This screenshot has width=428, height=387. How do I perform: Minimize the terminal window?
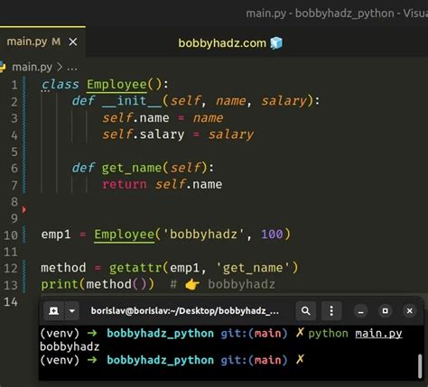[360, 311]
